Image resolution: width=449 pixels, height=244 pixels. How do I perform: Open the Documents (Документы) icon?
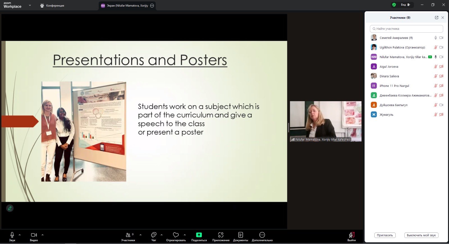(x=240, y=235)
